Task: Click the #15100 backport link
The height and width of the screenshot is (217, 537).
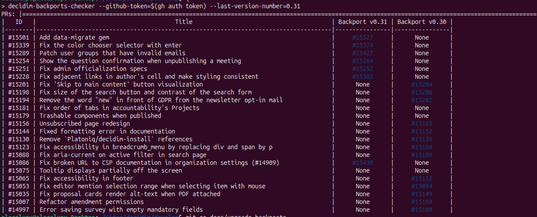Action: tap(421, 210)
